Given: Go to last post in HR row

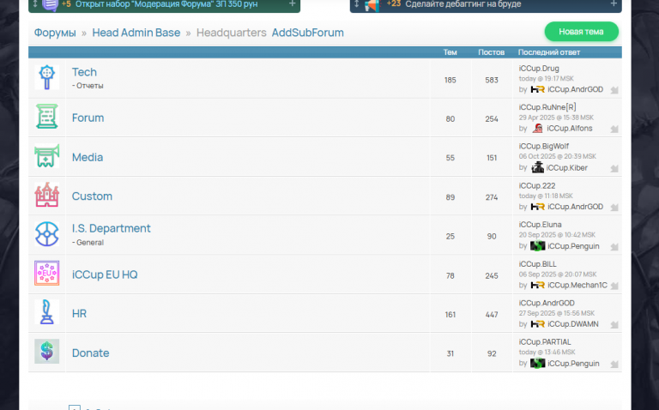Looking at the screenshot, I should pyautogui.click(x=614, y=325).
